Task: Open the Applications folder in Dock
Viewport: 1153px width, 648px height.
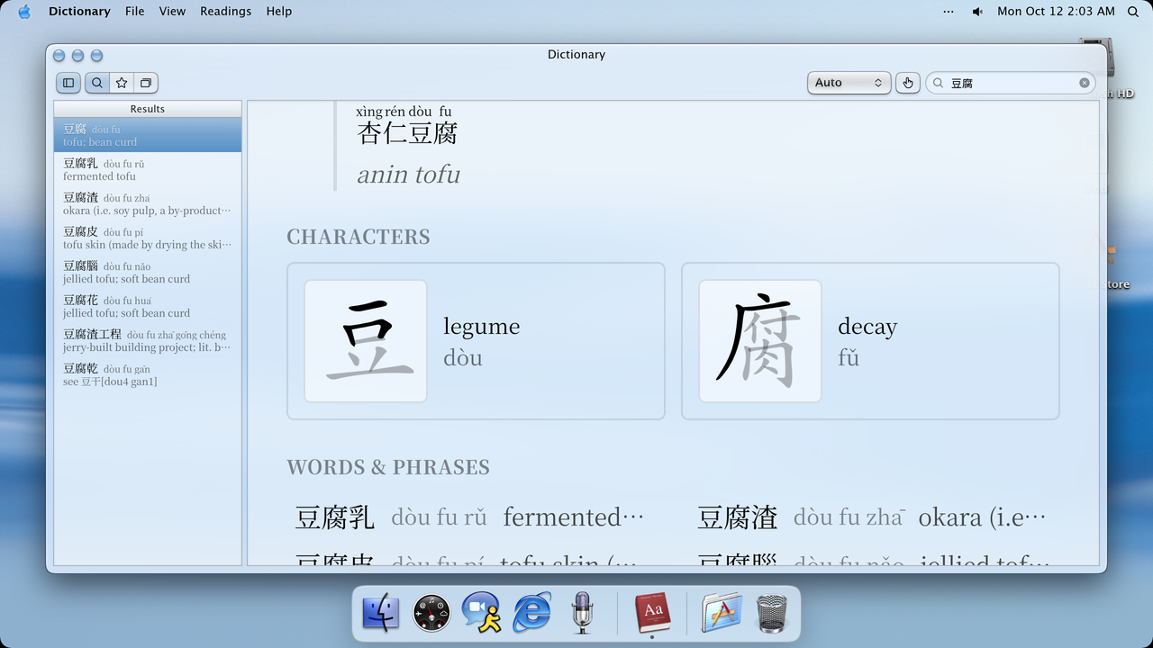Action: [722, 613]
